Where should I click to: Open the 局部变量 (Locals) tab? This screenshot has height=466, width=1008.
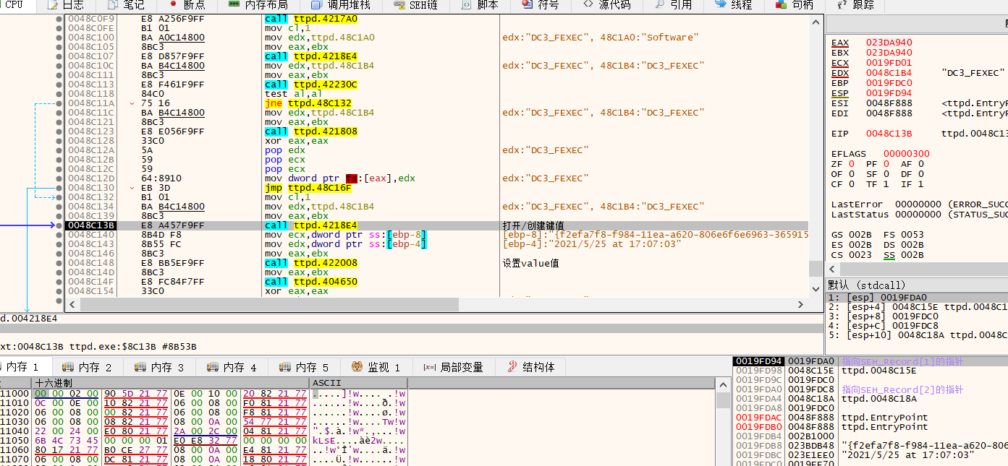454,367
